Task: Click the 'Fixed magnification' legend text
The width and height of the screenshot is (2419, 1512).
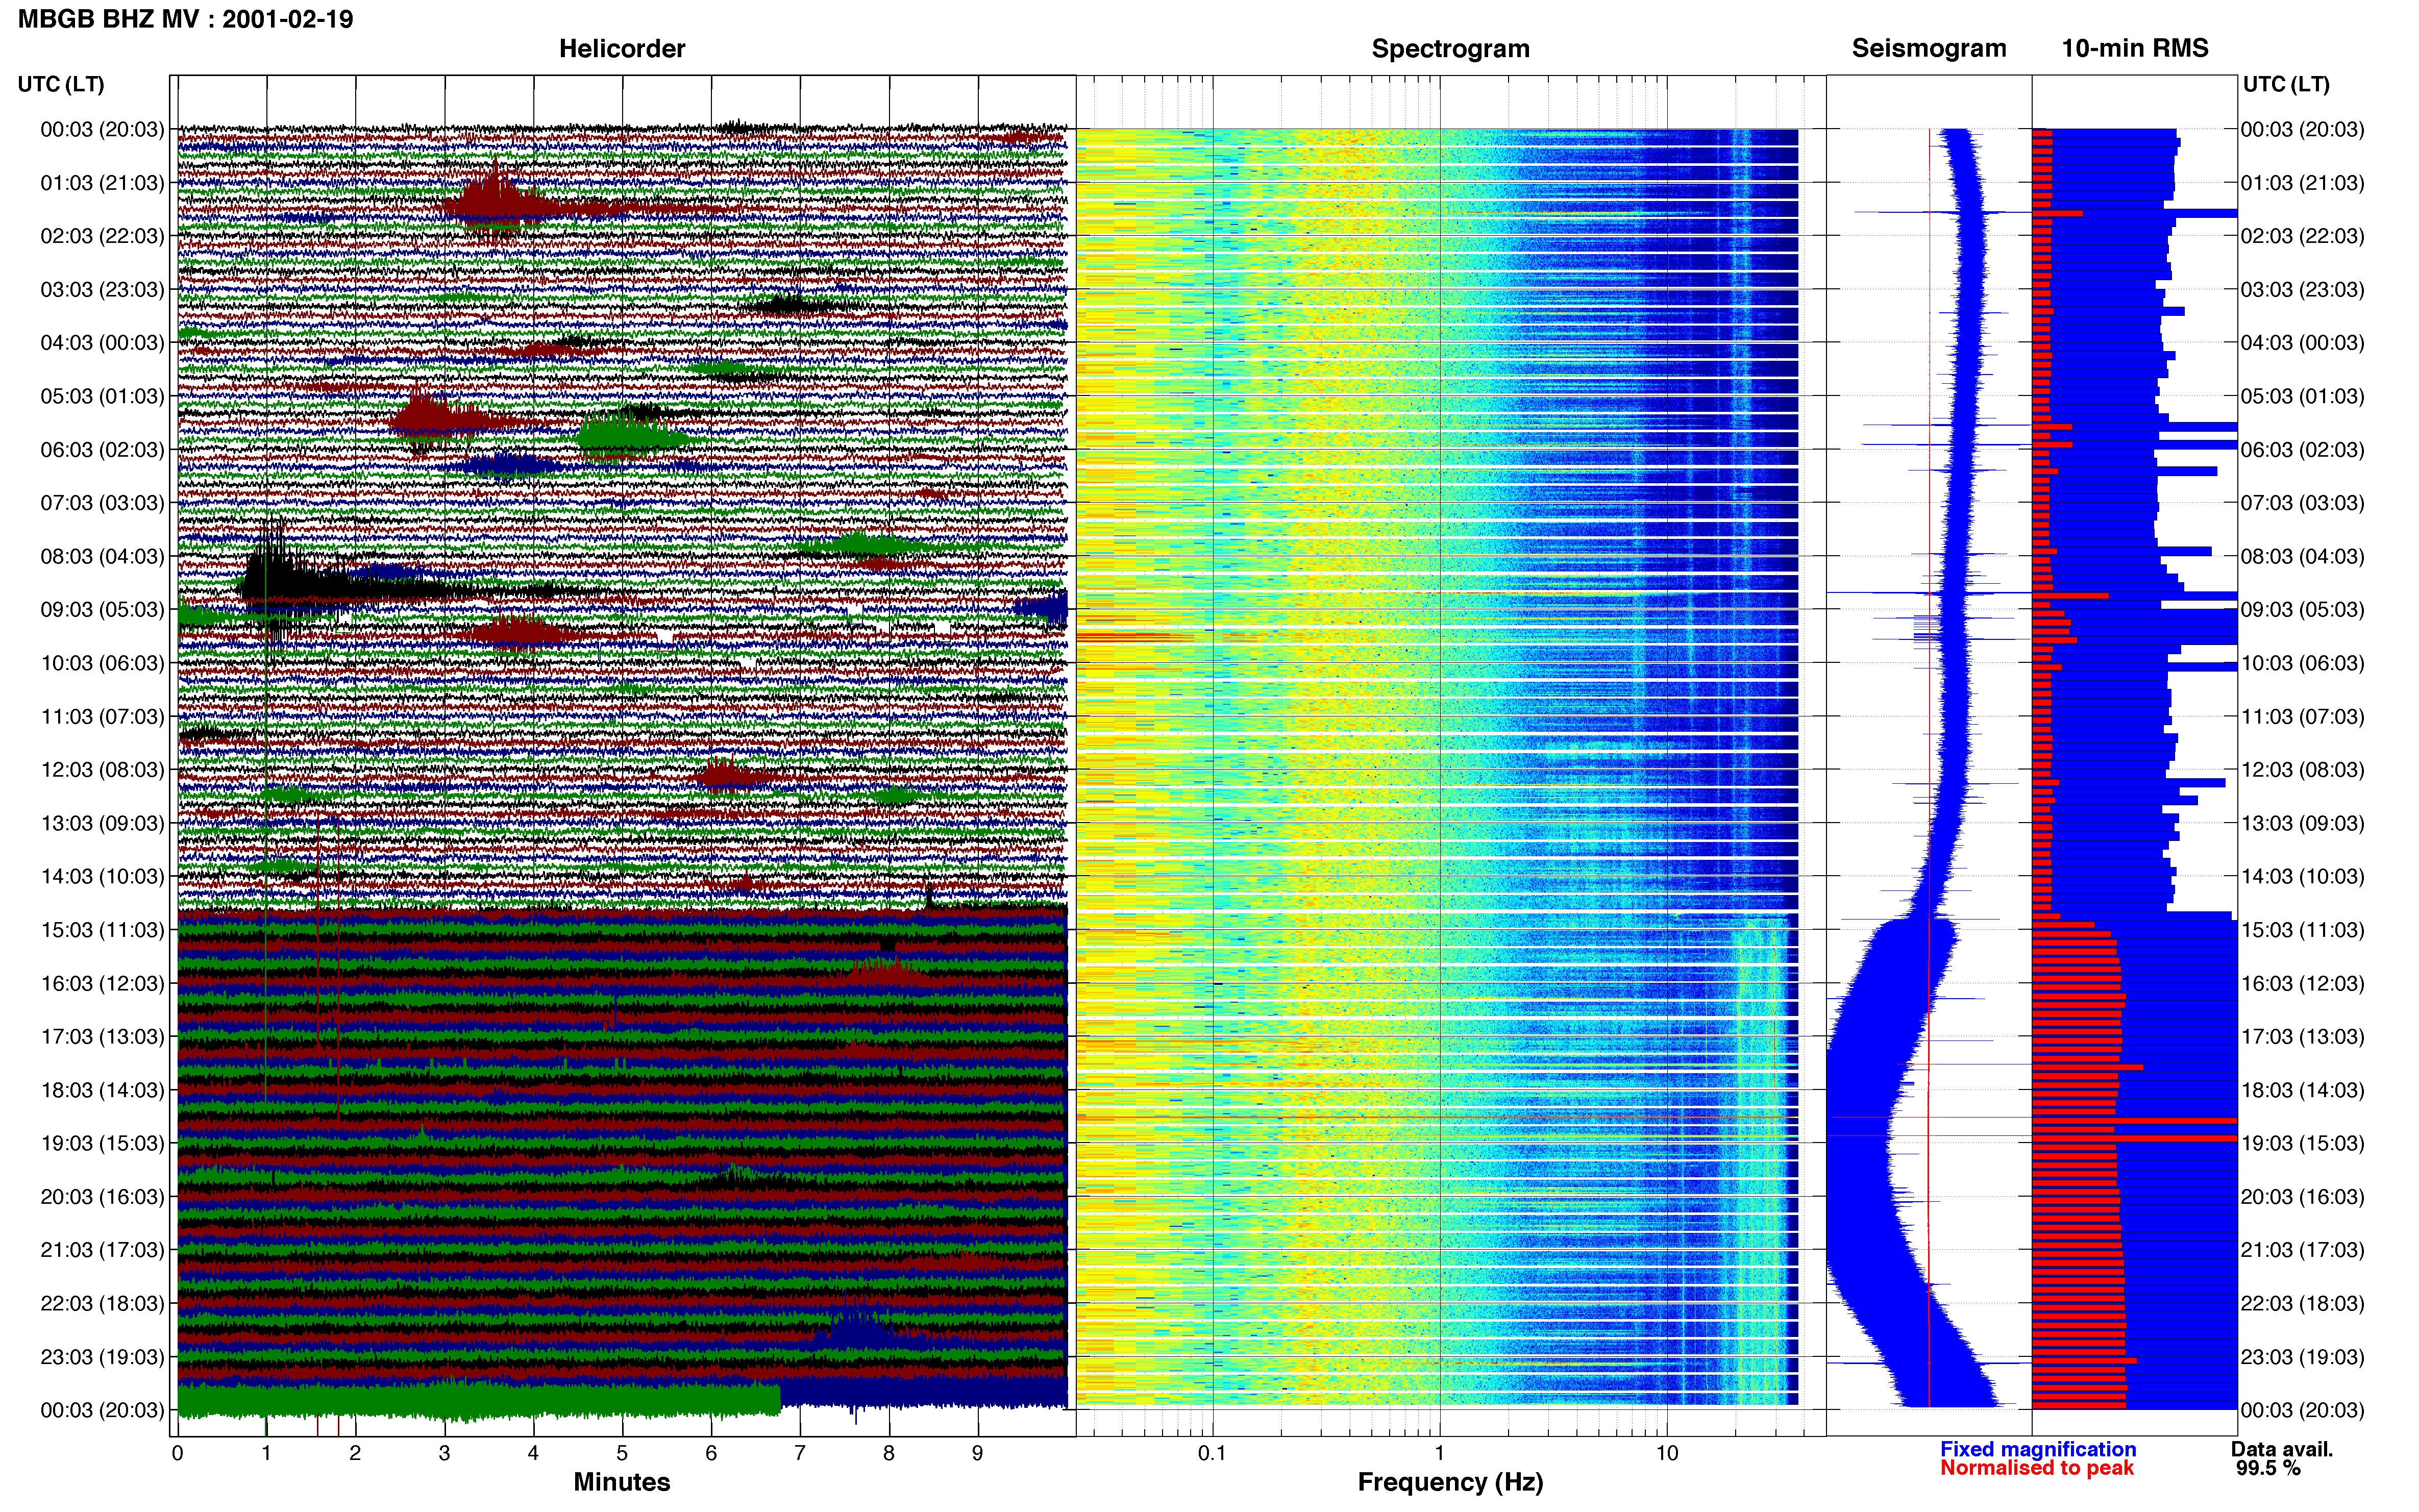Action: click(x=2038, y=1449)
